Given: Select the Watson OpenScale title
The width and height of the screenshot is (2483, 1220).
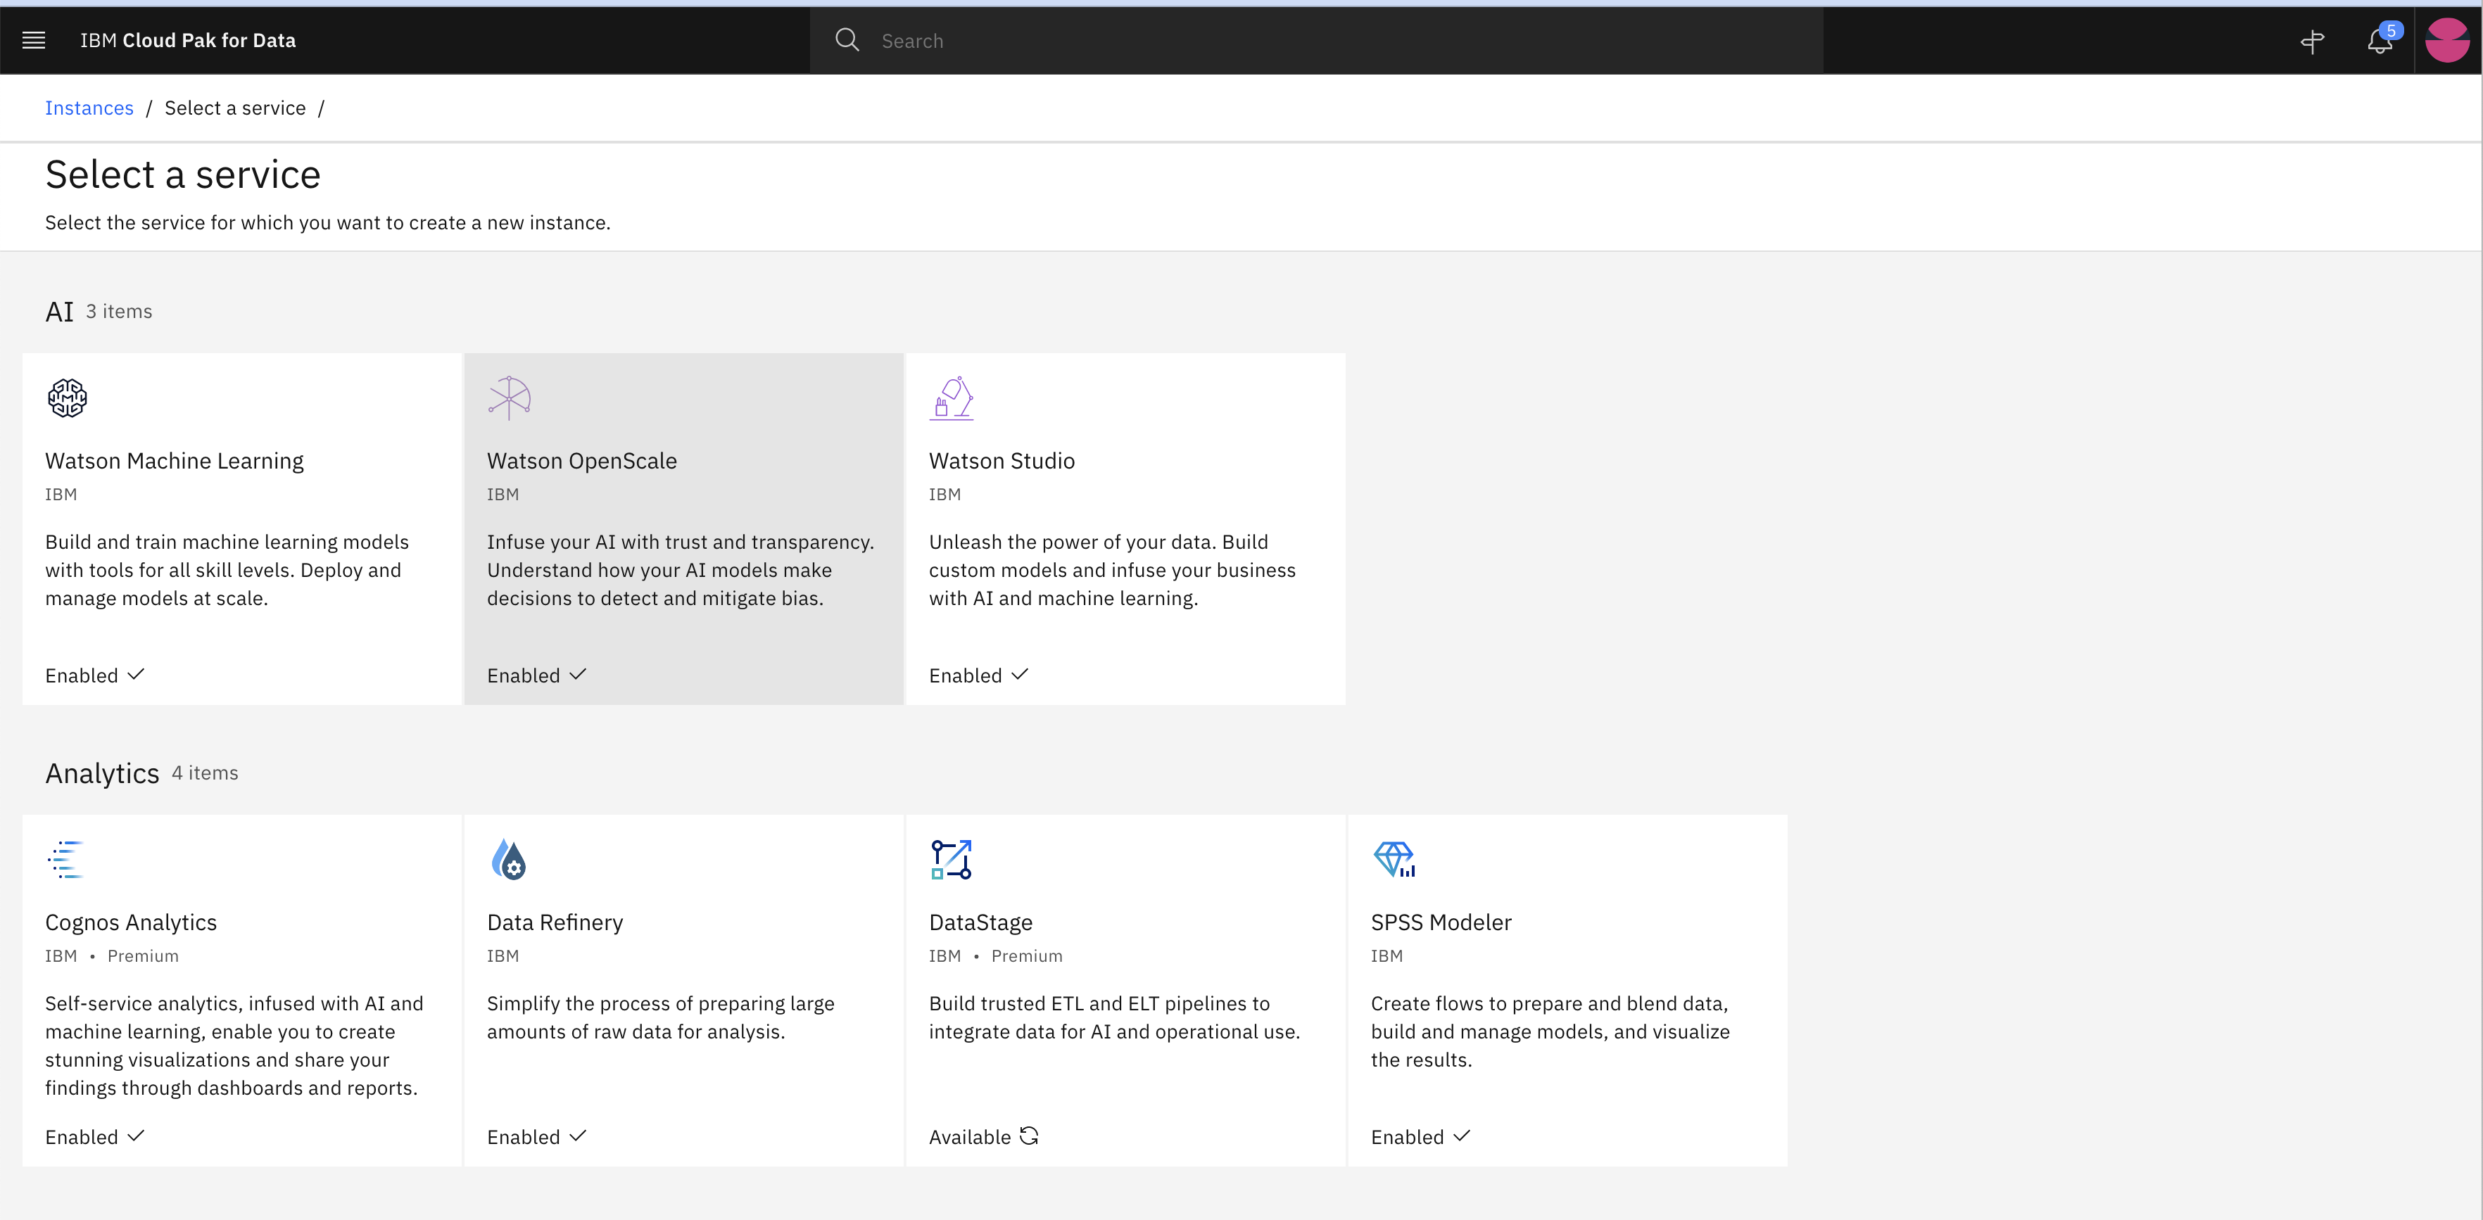Looking at the screenshot, I should pyautogui.click(x=582, y=461).
